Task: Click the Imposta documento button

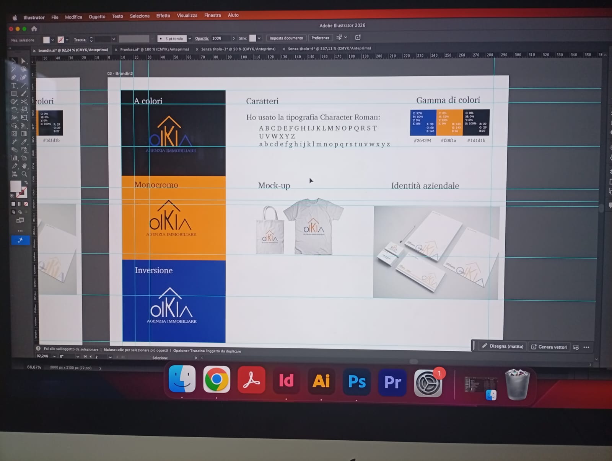Action: click(x=286, y=38)
